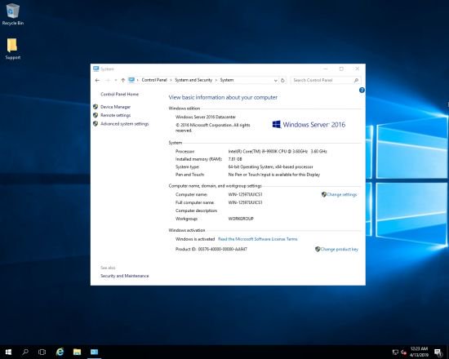Image resolution: width=449 pixels, height=359 pixels.
Task: Open help with the question mark icon
Action: pyautogui.click(x=362, y=91)
